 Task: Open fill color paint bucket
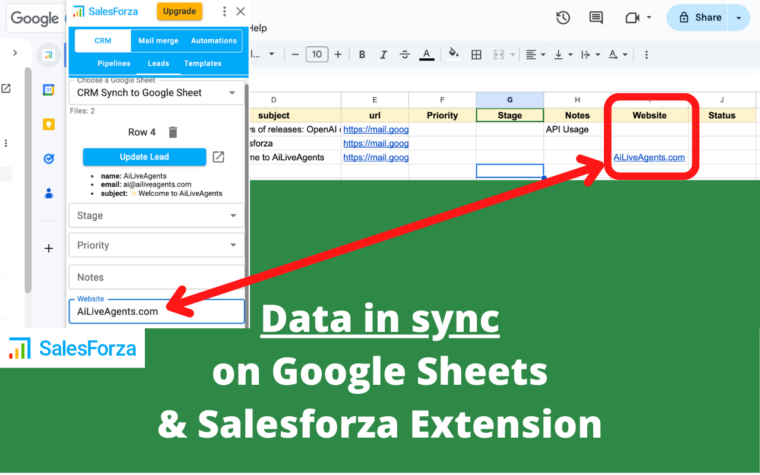(x=454, y=54)
